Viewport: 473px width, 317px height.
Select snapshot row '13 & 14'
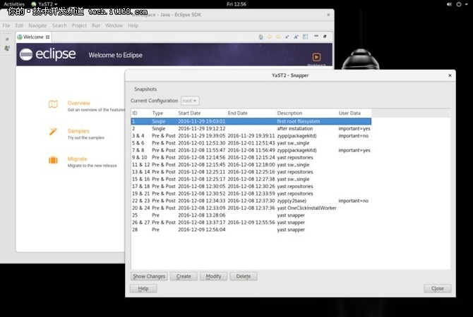(x=251, y=172)
